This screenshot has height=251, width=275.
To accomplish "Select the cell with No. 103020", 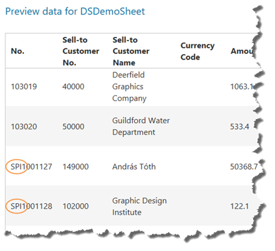I will (x=24, y=126).
